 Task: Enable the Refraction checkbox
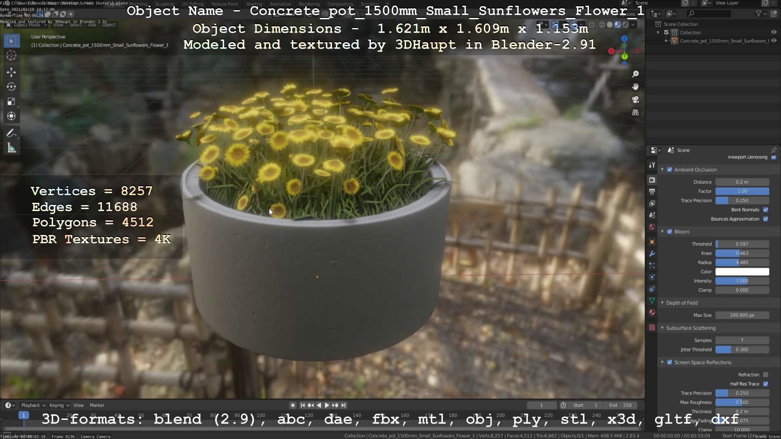(765, 375)
